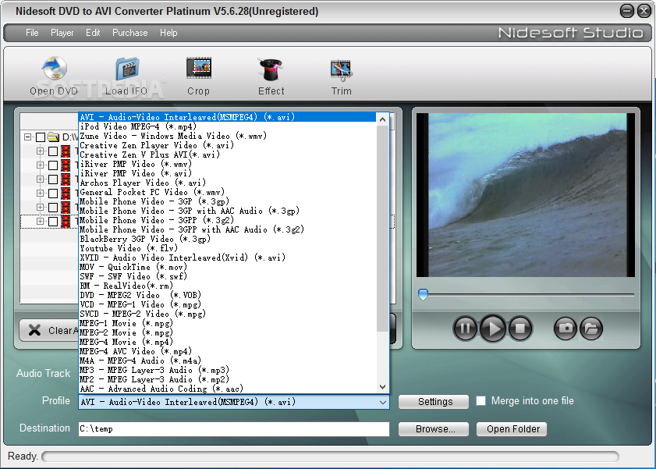Select Mobile Phone Video 3GP with AAC
The image size is (656, 469).
pos(228,211)
